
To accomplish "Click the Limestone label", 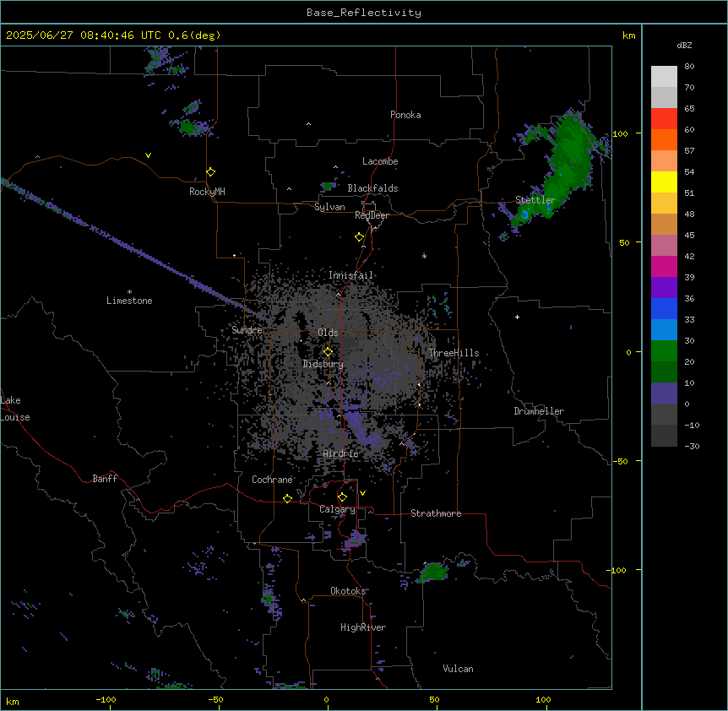I will 129,301.
